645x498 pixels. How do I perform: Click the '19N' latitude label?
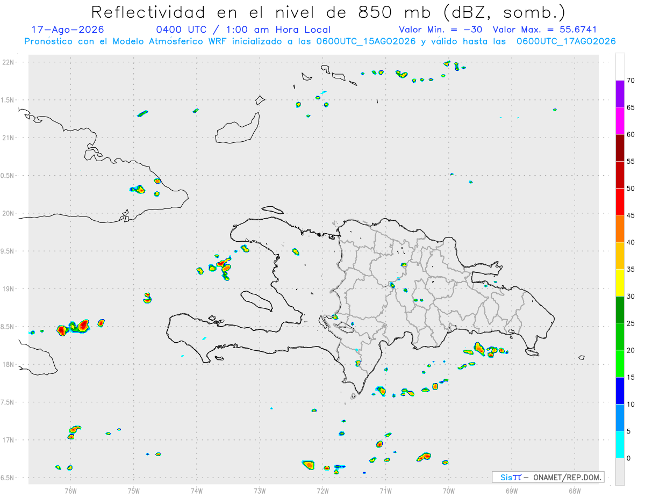9,289
